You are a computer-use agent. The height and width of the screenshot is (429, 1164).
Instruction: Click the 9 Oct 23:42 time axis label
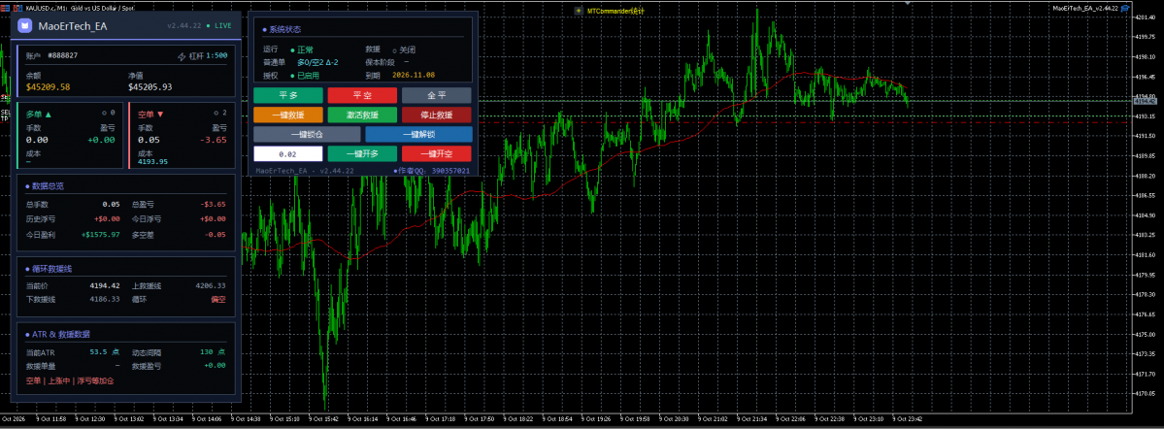(907, 418)
